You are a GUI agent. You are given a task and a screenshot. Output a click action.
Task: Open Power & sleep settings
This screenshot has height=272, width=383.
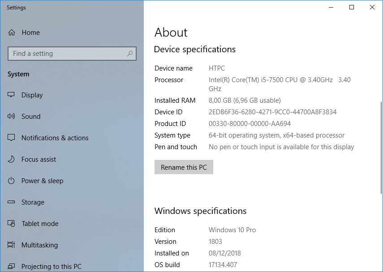point(72,180)
